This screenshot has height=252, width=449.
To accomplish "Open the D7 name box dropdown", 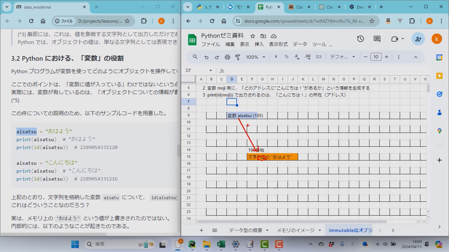I will [x=211, y=71].
